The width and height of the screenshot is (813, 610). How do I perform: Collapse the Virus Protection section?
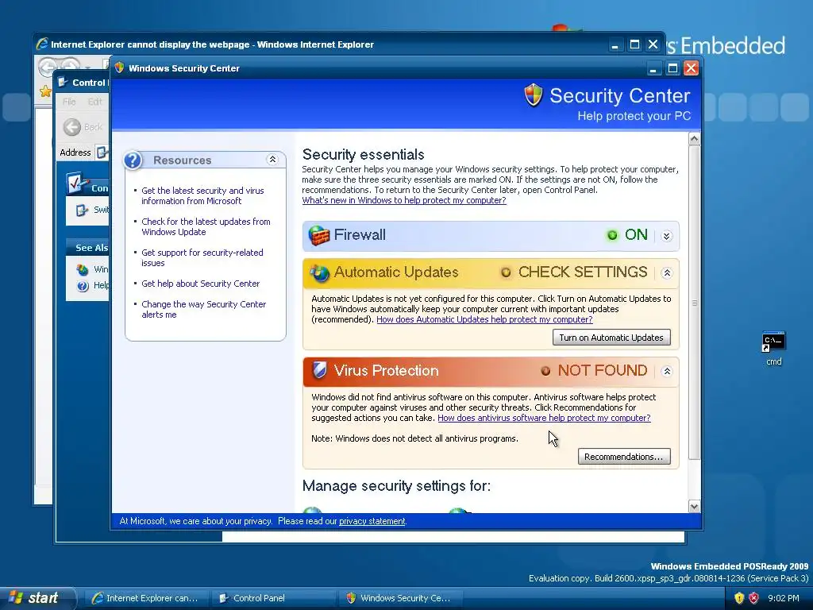[667, 372]
